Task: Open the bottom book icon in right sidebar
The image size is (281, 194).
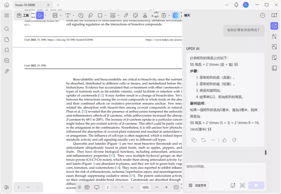Action: [x=274, y=68]
